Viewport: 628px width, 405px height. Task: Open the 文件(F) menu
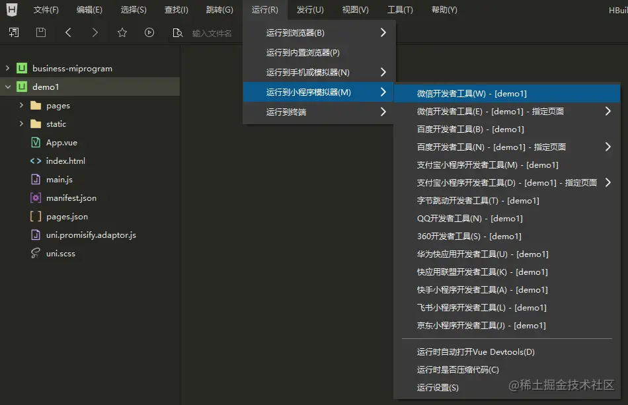click(x=46, y=10)
